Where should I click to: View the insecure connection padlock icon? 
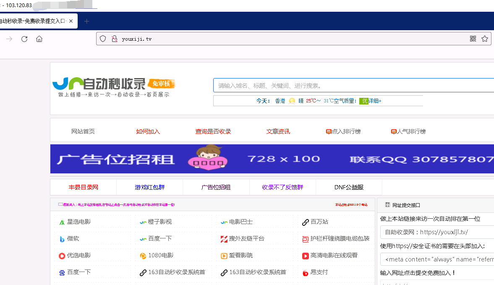114,39
